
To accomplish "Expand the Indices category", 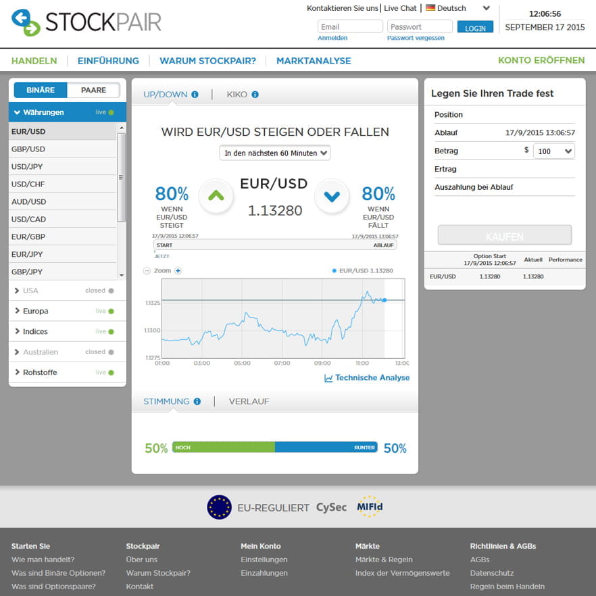I will coord(68,331).
